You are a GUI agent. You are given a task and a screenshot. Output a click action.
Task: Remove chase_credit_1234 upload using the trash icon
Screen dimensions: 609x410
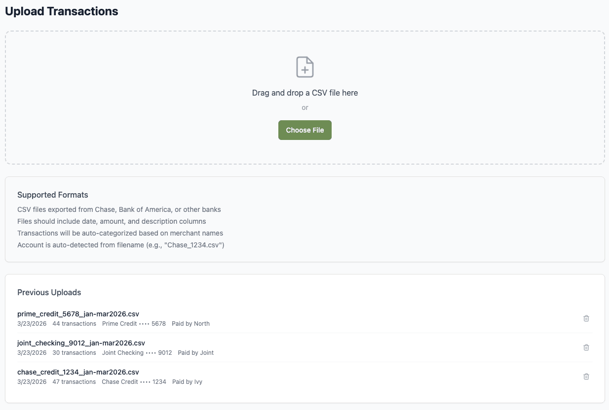coord(586,376)
